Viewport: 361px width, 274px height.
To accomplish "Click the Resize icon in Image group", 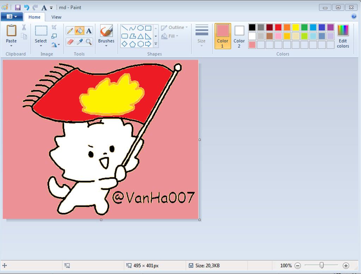I will (x=54, y=36).
